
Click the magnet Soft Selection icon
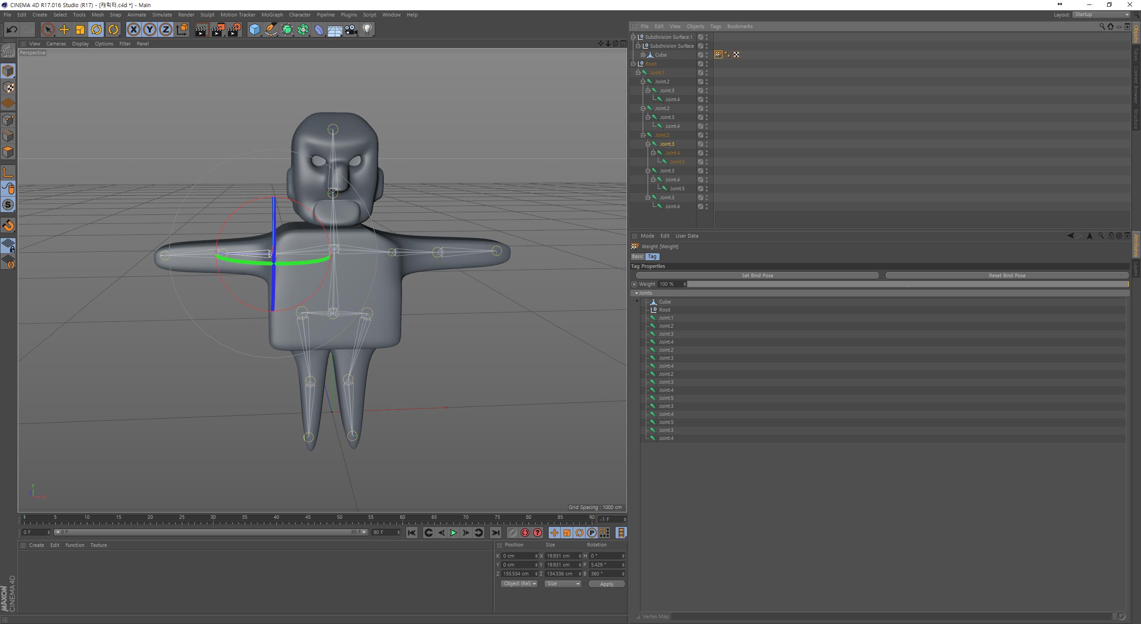(x=8, y=226)
